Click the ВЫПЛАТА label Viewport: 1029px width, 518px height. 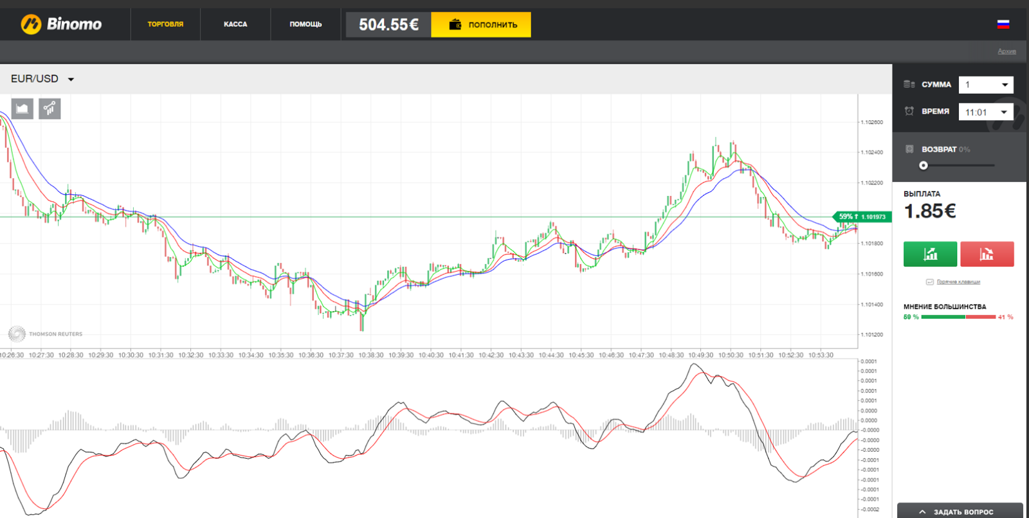922,193
